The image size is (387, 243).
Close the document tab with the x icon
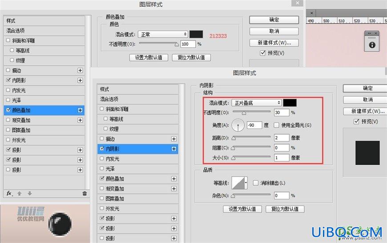click(x=311, y=13)
